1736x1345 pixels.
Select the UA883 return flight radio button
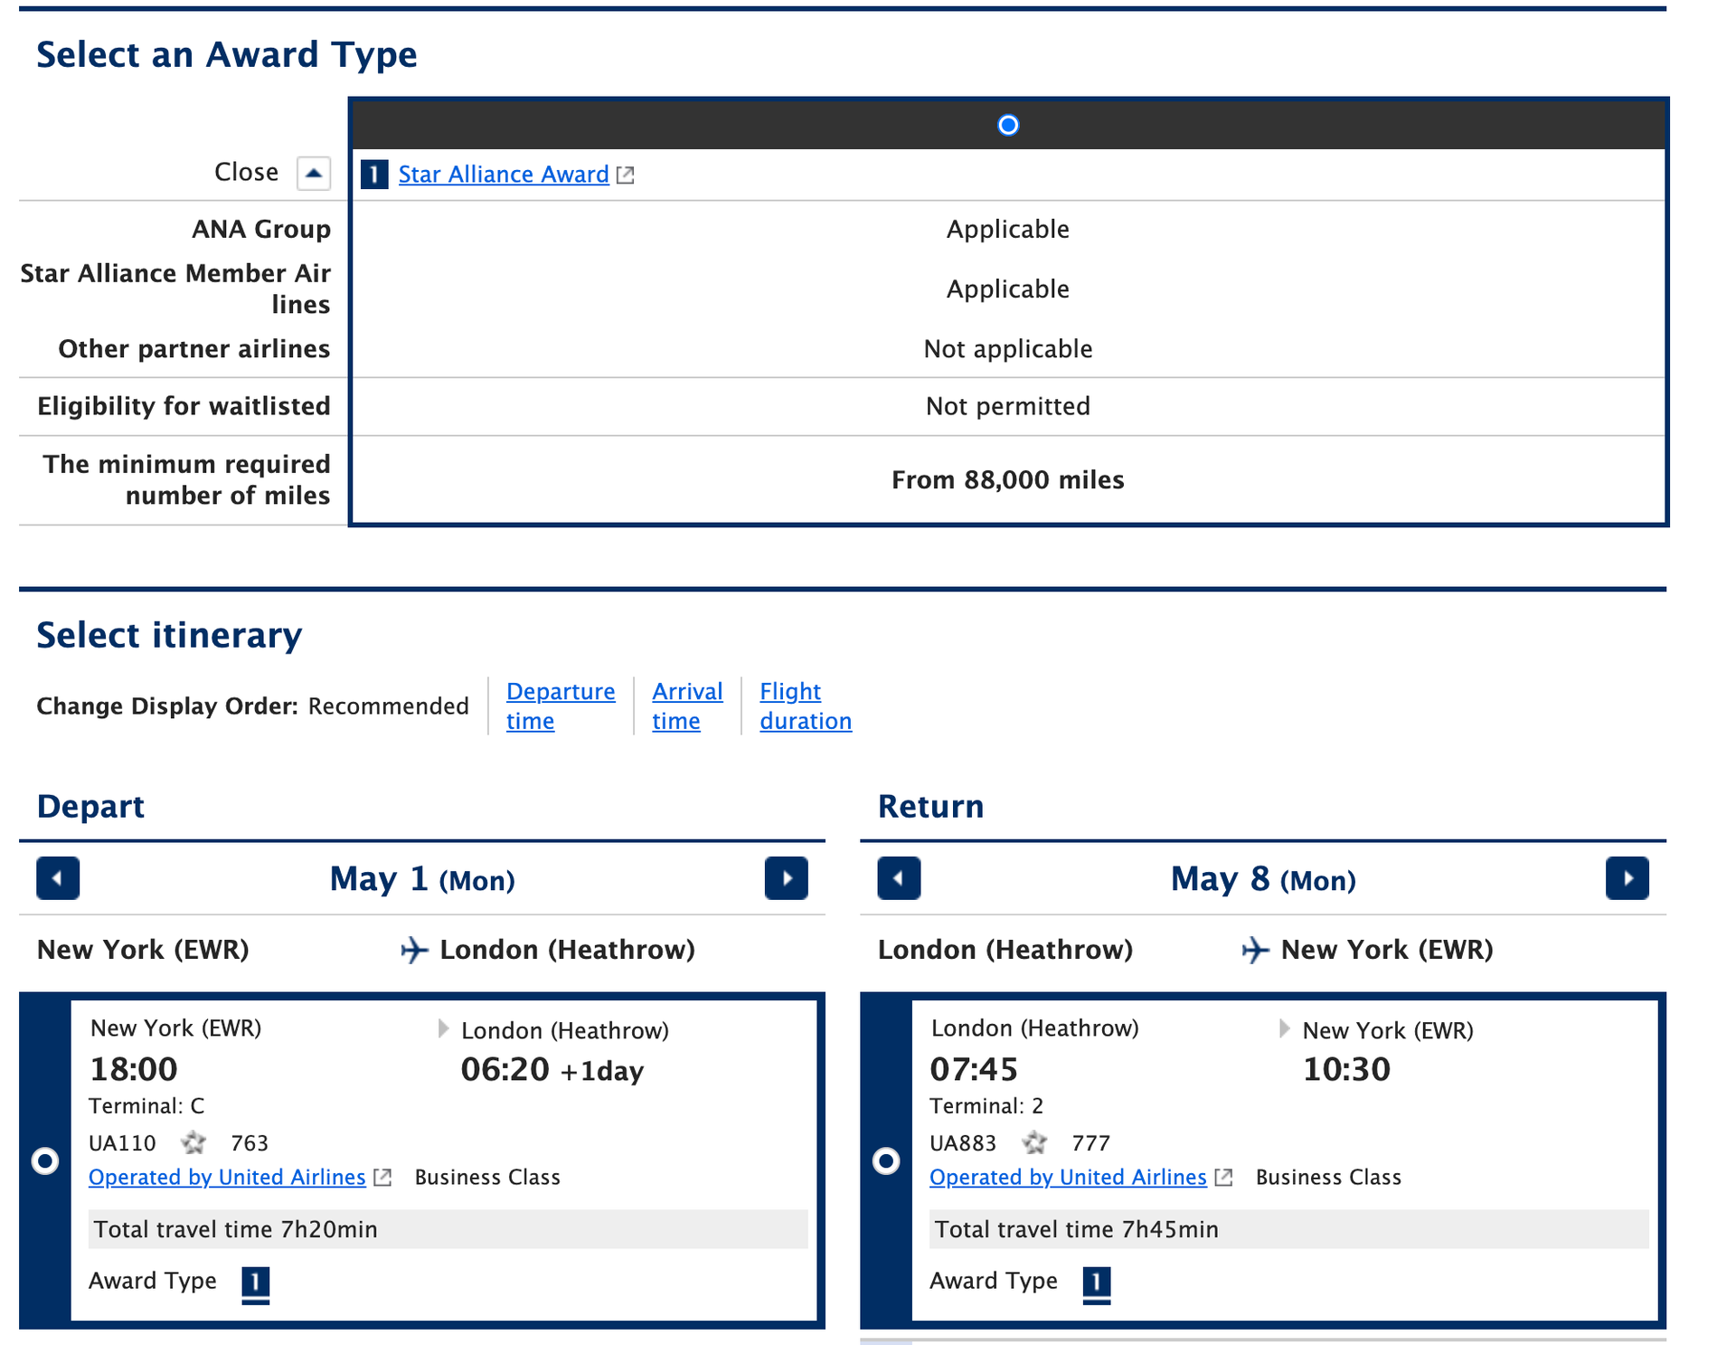(x=884, y=1161)
